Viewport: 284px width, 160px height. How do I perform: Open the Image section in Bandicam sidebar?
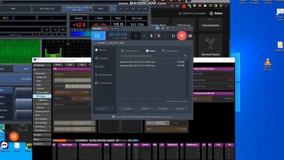tap(103, 75)
